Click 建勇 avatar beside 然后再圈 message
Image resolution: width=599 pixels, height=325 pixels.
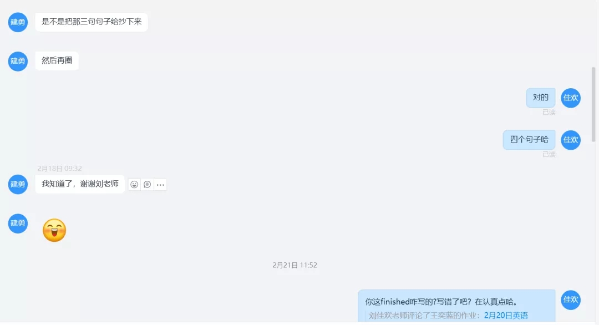[18, 61]
